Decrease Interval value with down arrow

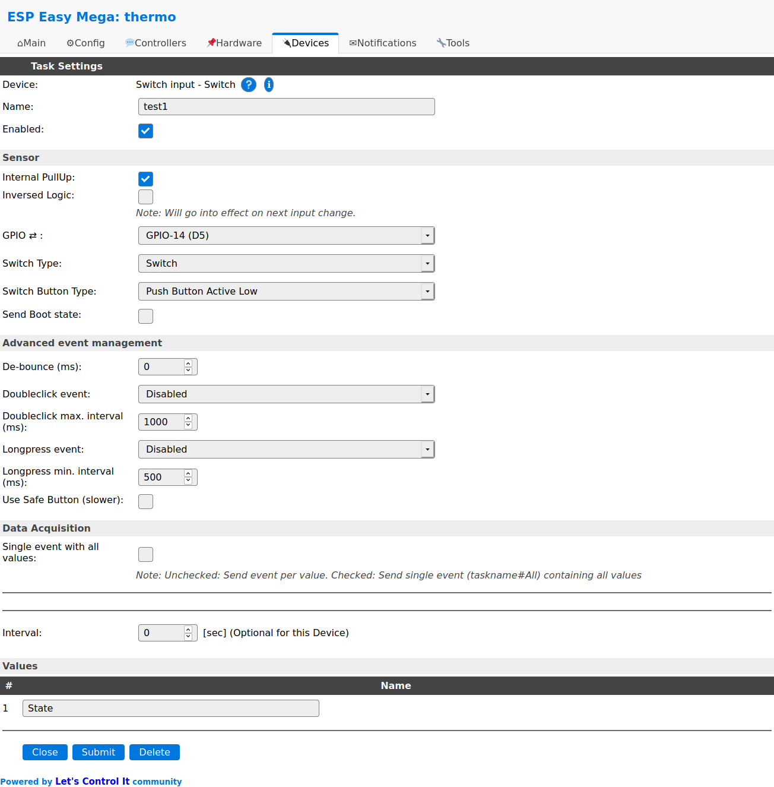click(x=188, y=637)
